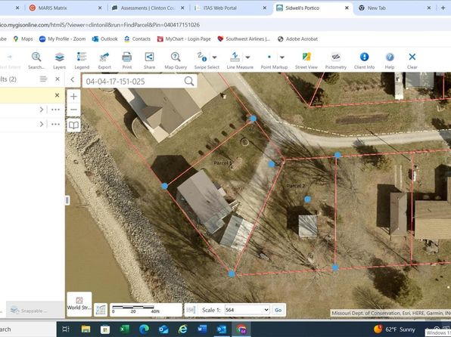The height and width of the screenshot is (337, 451).
Task: Open the Scale 1:564 dropdown
Action: pos(247,310)
